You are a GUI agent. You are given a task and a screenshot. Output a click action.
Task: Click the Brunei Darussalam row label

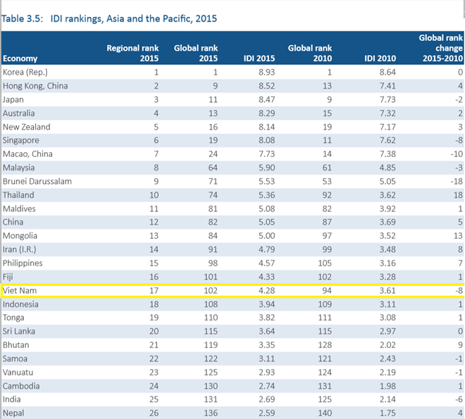coord(37,182)
